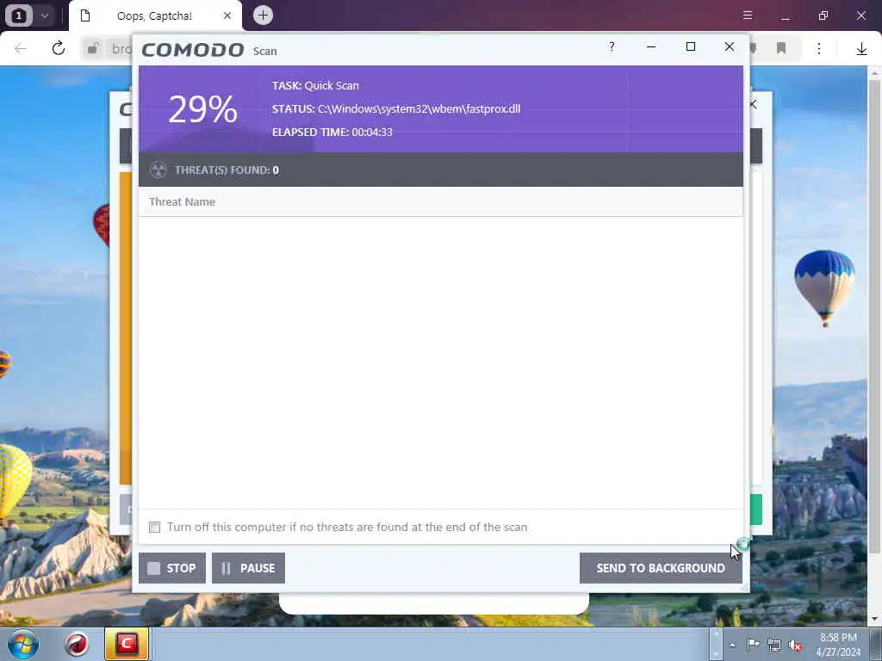
Task: Open Comodo security taskbar button
Action: point(127,644)
